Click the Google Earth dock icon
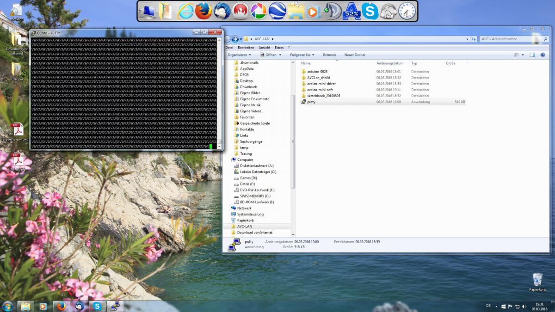This screenshot has width=555, height=312. (x=277, y=11)
